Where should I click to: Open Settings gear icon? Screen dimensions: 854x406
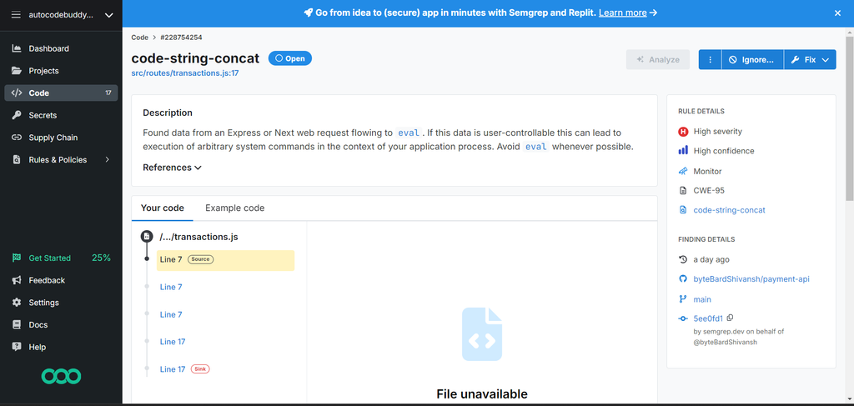click(x=17, y=303)
